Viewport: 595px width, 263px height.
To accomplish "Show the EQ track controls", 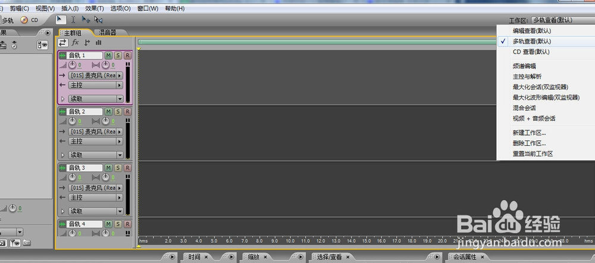I will pos(99,42).
